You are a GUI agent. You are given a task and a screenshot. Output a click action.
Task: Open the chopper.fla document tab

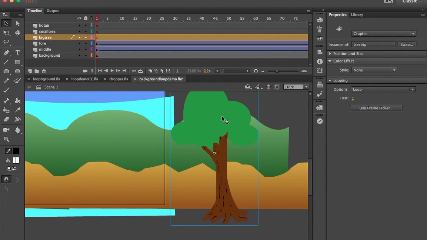point(119,79)
